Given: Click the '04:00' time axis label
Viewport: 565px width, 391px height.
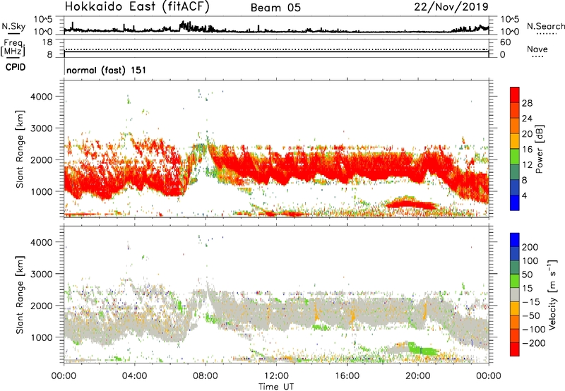Looking at the screenshot, I should (135, 376).
